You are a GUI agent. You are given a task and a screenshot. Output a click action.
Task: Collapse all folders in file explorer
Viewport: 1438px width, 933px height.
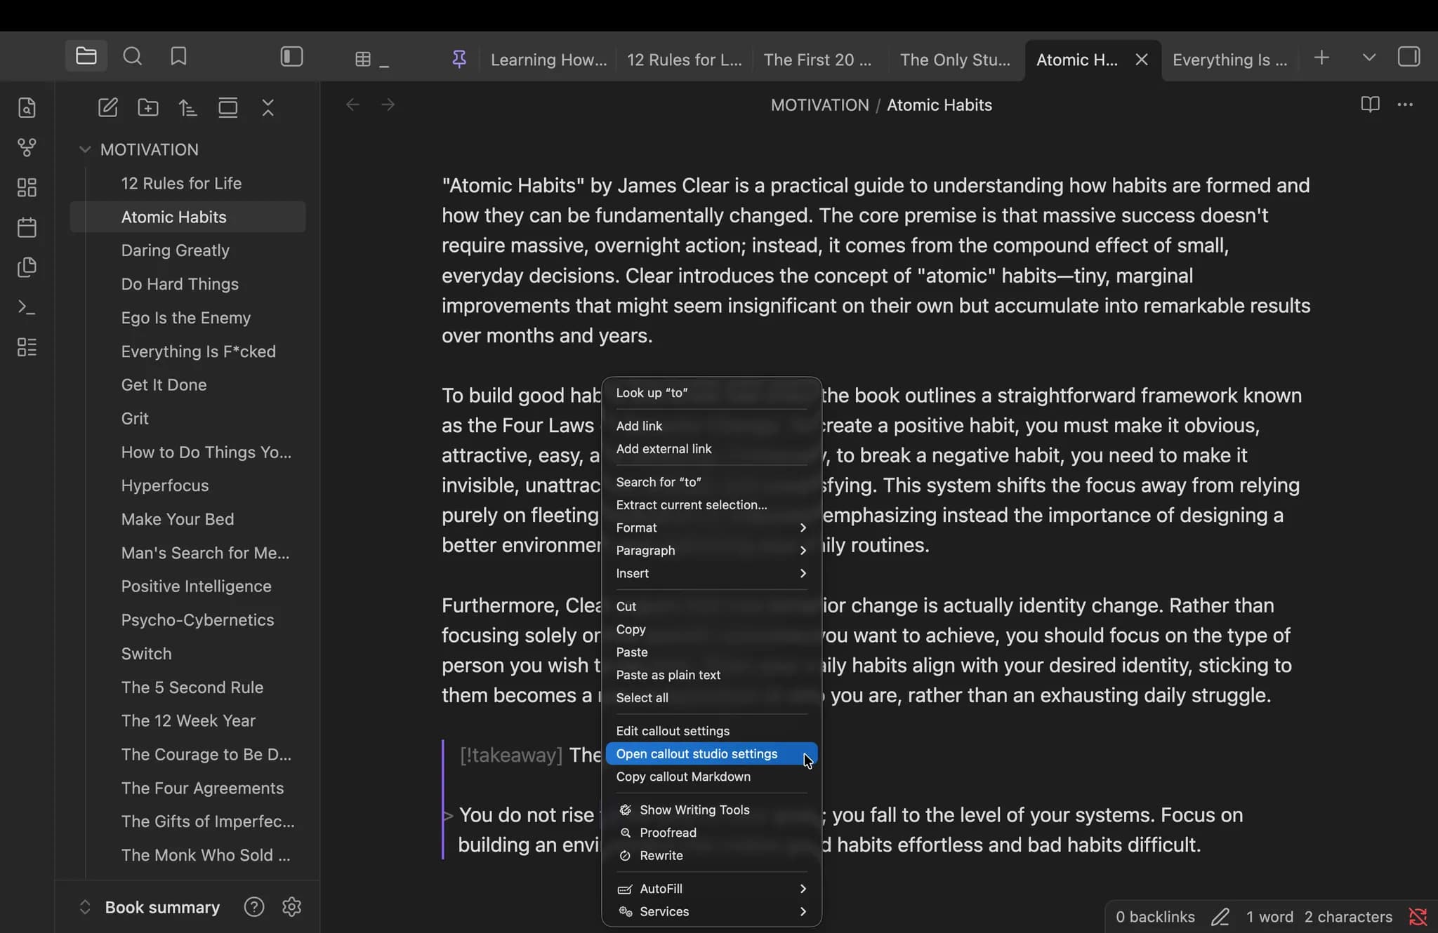(x=268, y=107)
